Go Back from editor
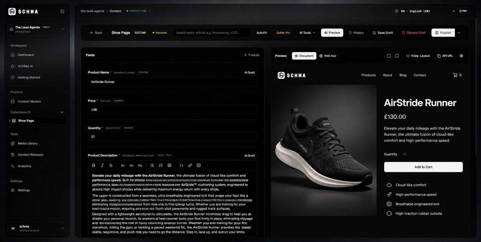The height and width of the screenshot is (242, 481). [x=96, y=33]
